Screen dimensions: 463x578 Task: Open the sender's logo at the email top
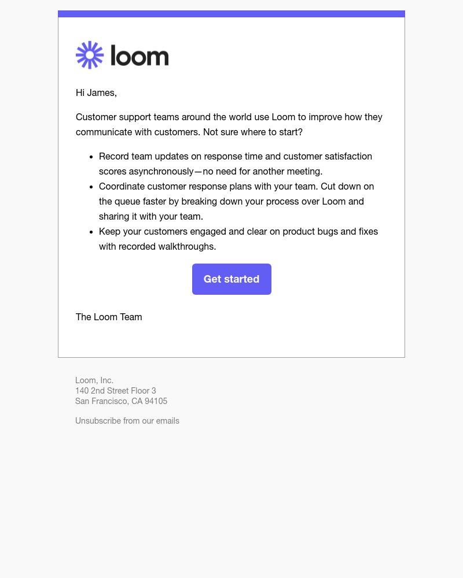[x=122, y=55]
